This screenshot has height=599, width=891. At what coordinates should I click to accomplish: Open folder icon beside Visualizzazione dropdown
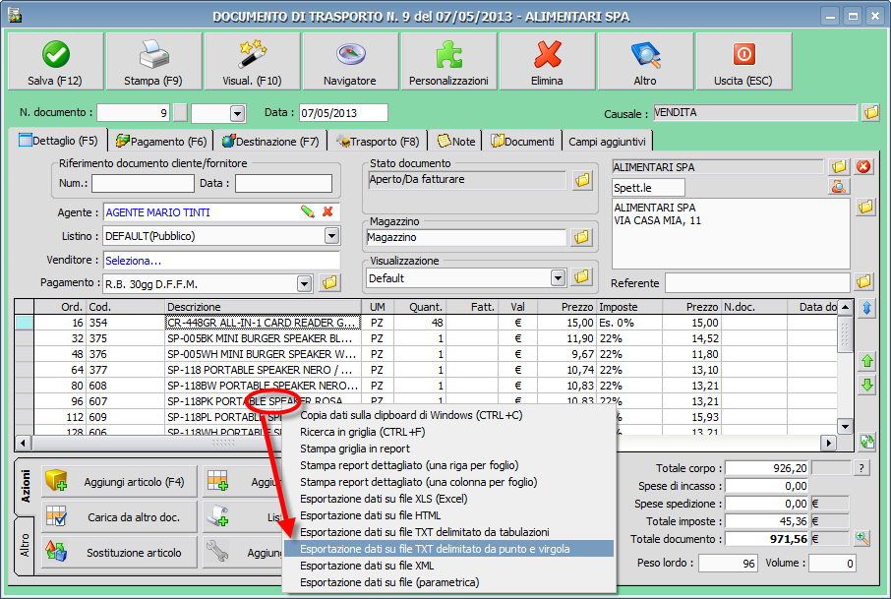pos(581,277)
